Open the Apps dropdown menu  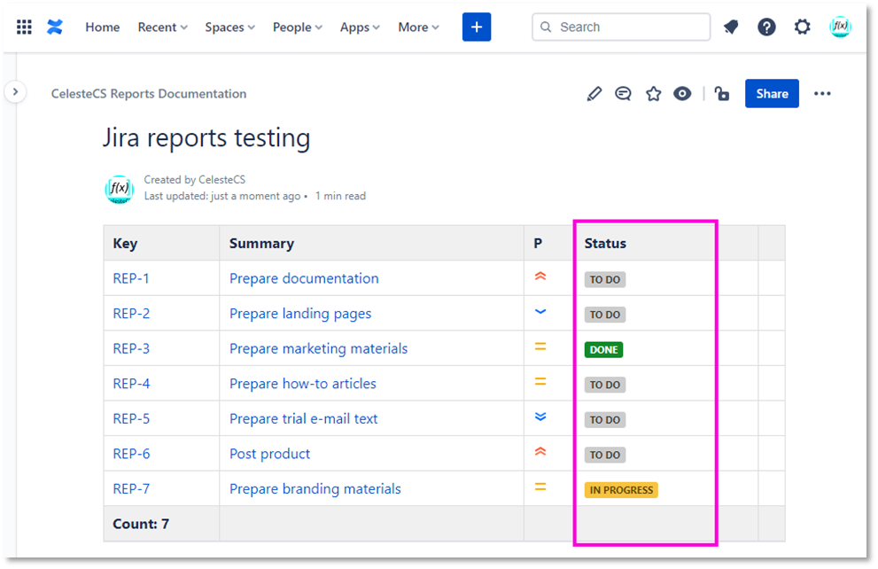pyautogui.click(x=360, y=27)
